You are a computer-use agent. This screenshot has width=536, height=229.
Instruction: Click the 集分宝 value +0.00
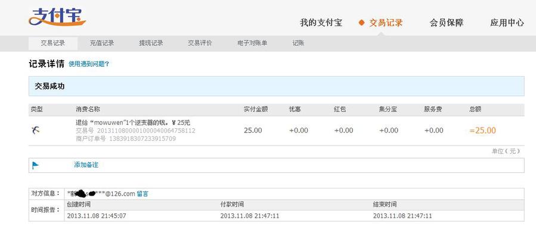(x=389, y=131)
